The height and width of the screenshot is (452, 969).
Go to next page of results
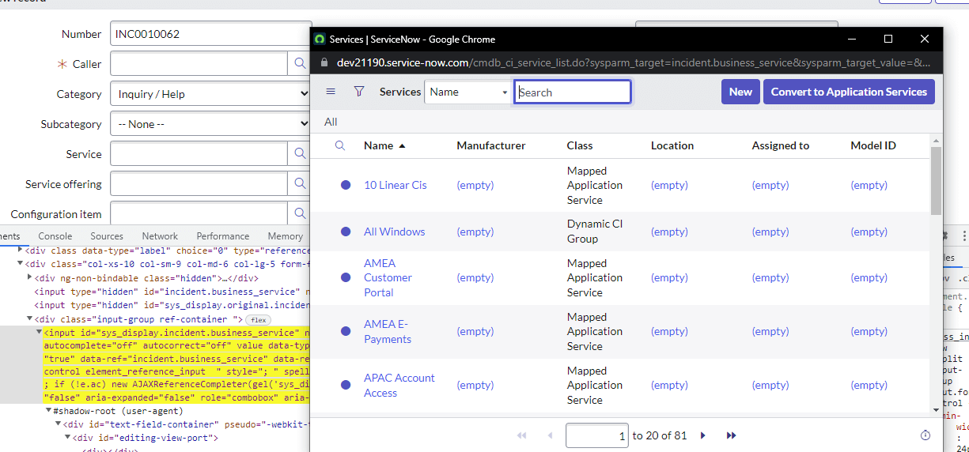pyautogui.click(x=702, y=435)
